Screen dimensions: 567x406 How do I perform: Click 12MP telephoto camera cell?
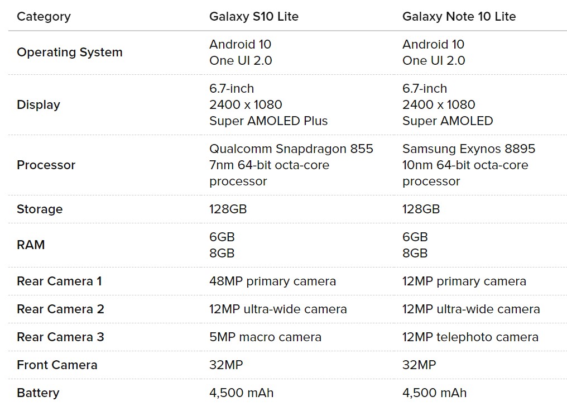pyautogui.click(x=470, y=337)
